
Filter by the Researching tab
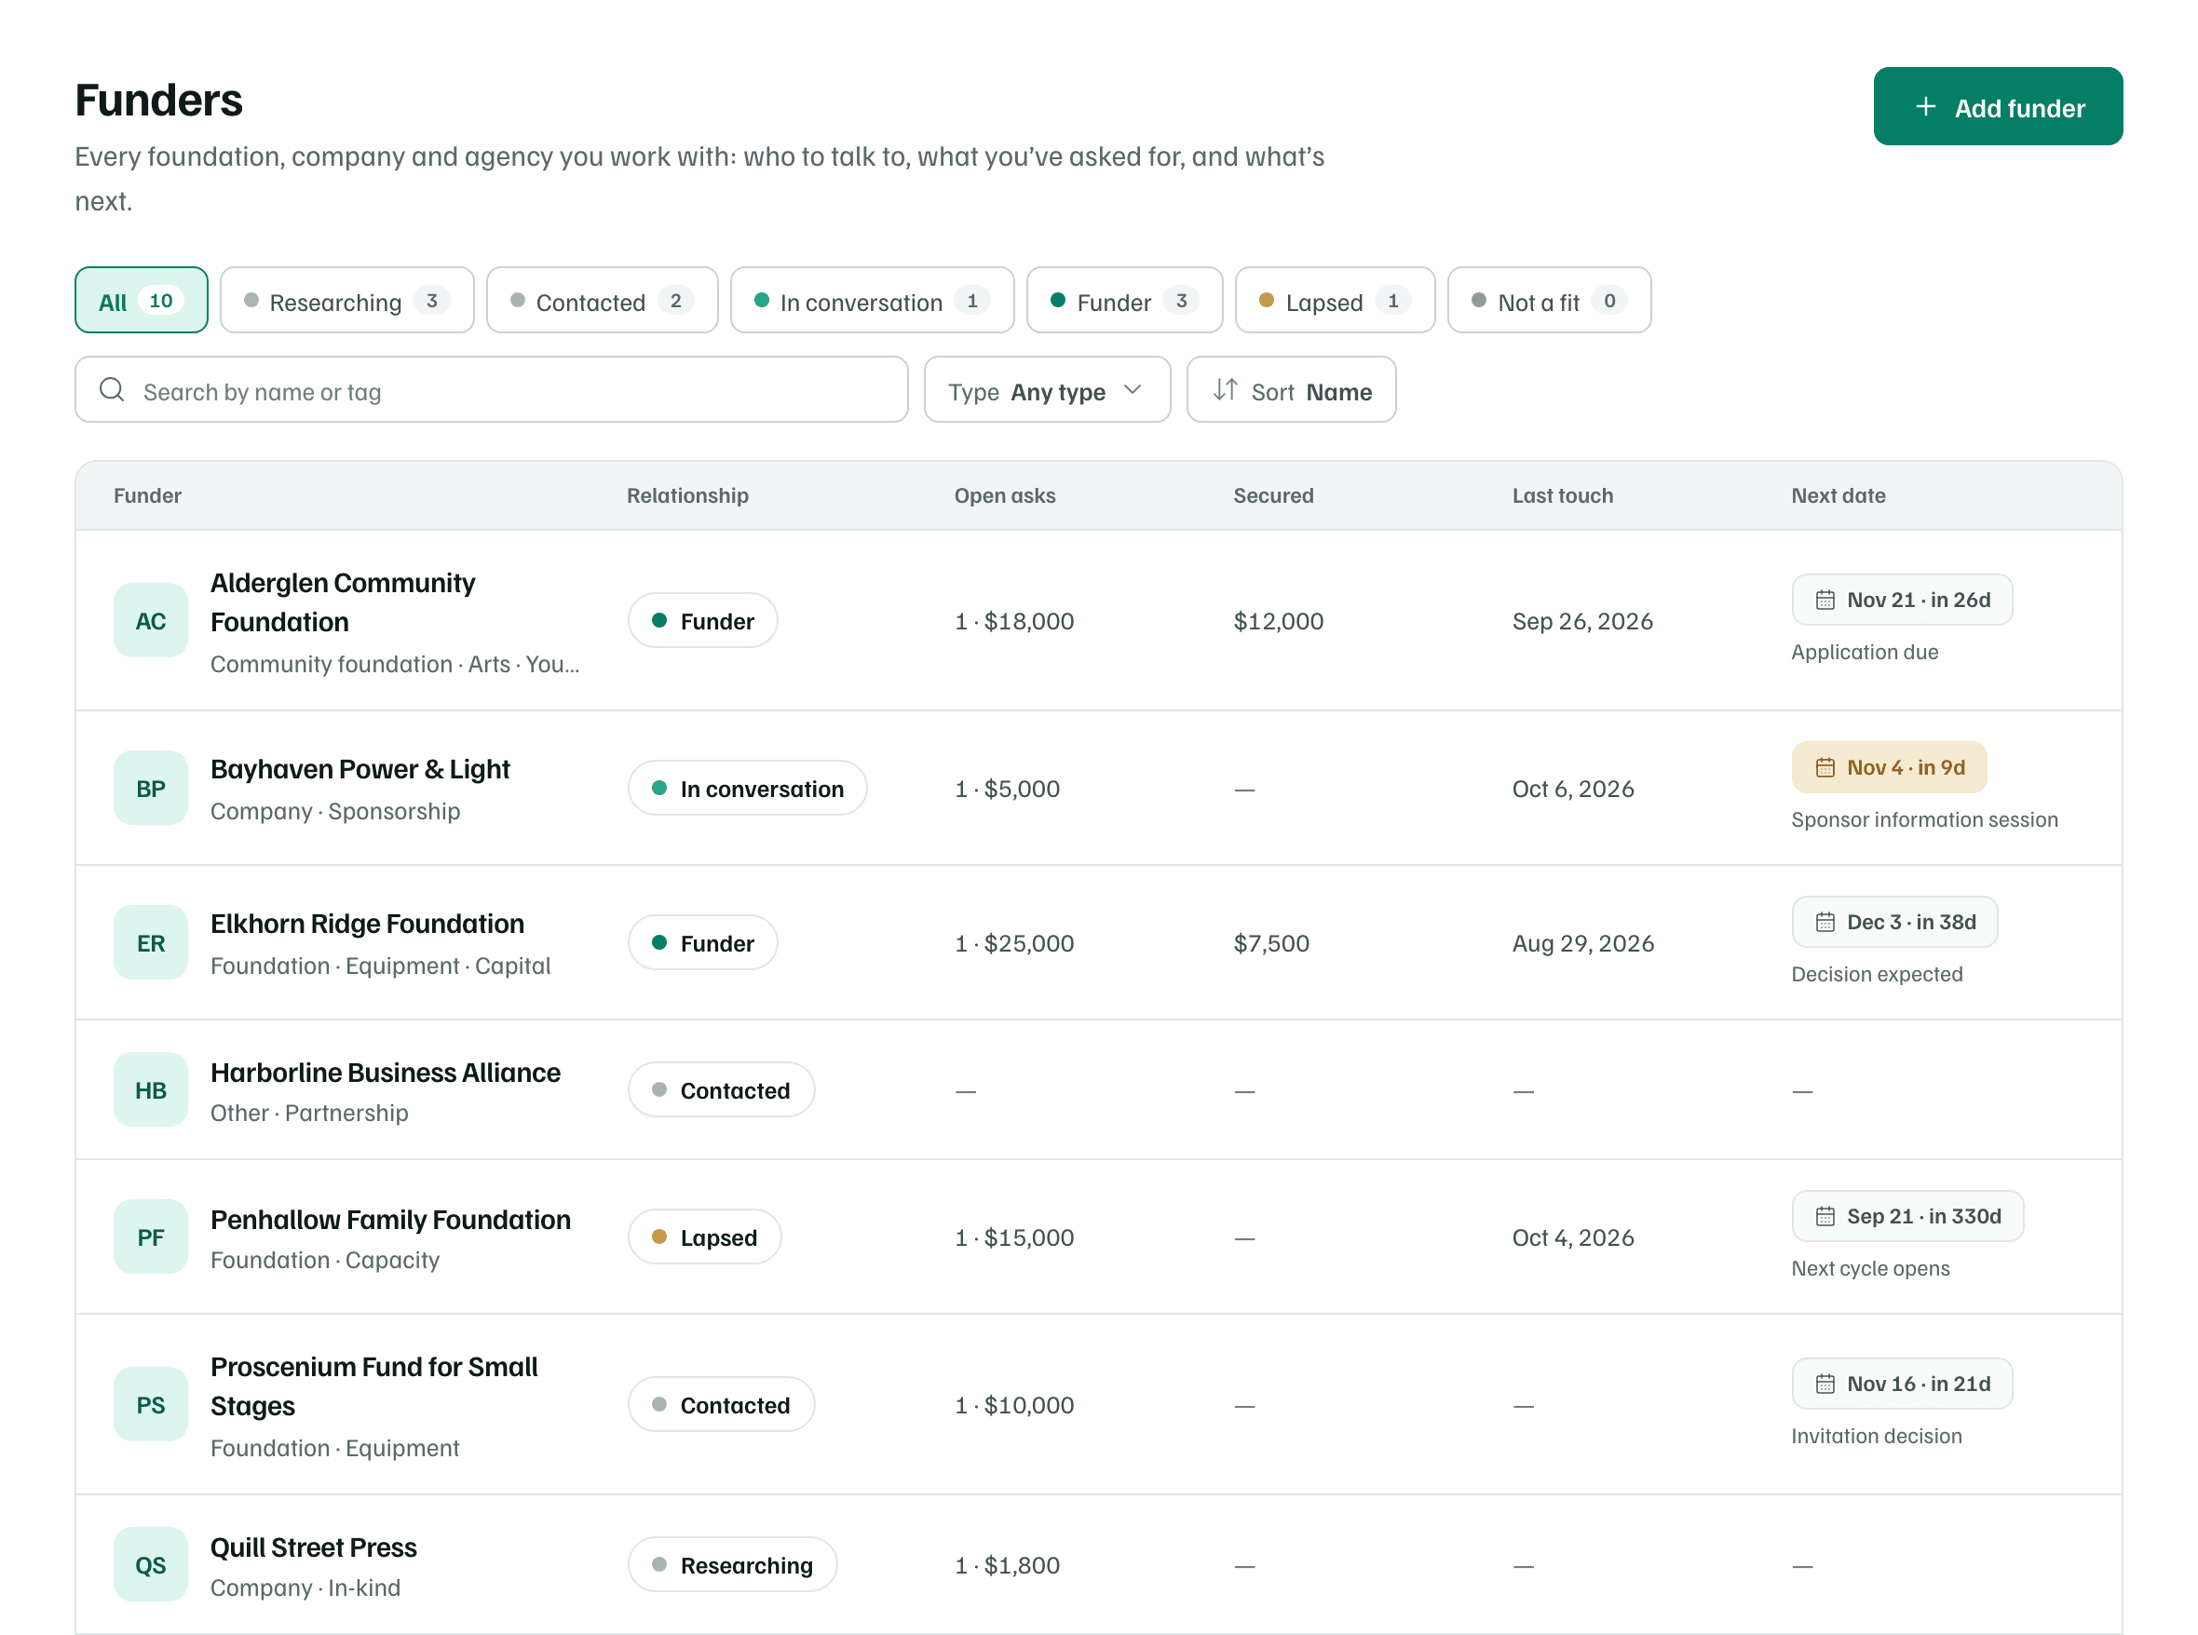(x=346, y=300)
